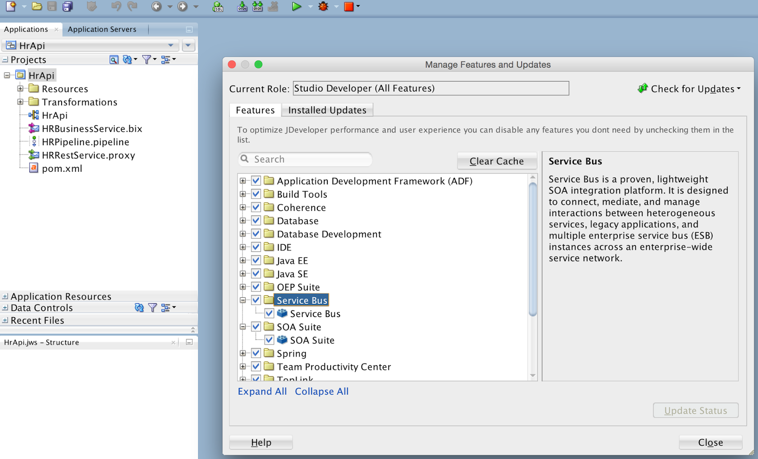Image resolution: width=758 pixels, height=459 pixels.
Task: Click the Projects navigator display options icon
Action: point(166,59)
